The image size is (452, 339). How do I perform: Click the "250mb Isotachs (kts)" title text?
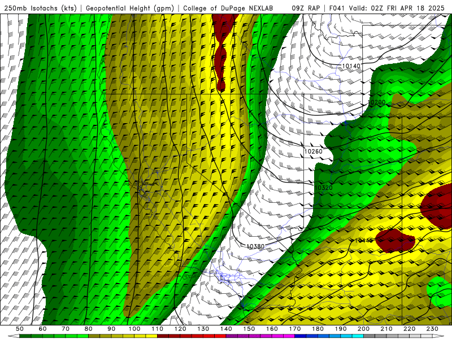[40, 8]
